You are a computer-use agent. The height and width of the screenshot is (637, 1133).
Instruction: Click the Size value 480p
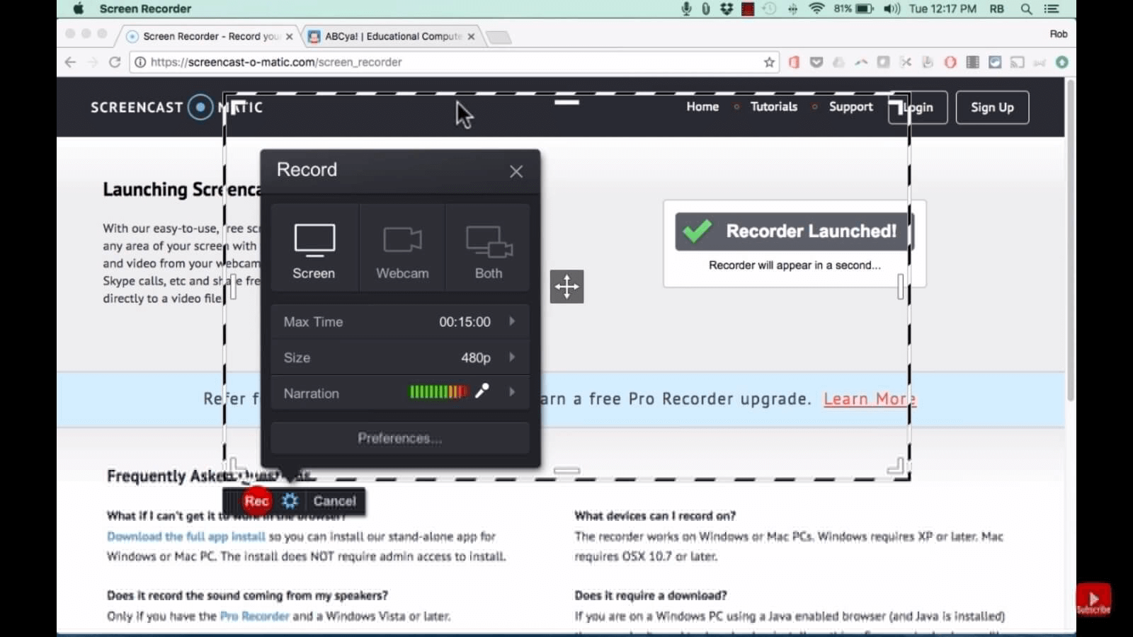[476, 357]
